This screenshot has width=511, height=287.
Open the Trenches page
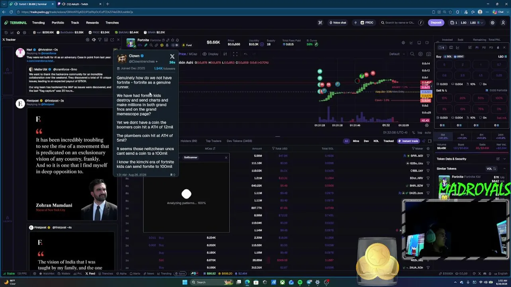tap(112, 23)
